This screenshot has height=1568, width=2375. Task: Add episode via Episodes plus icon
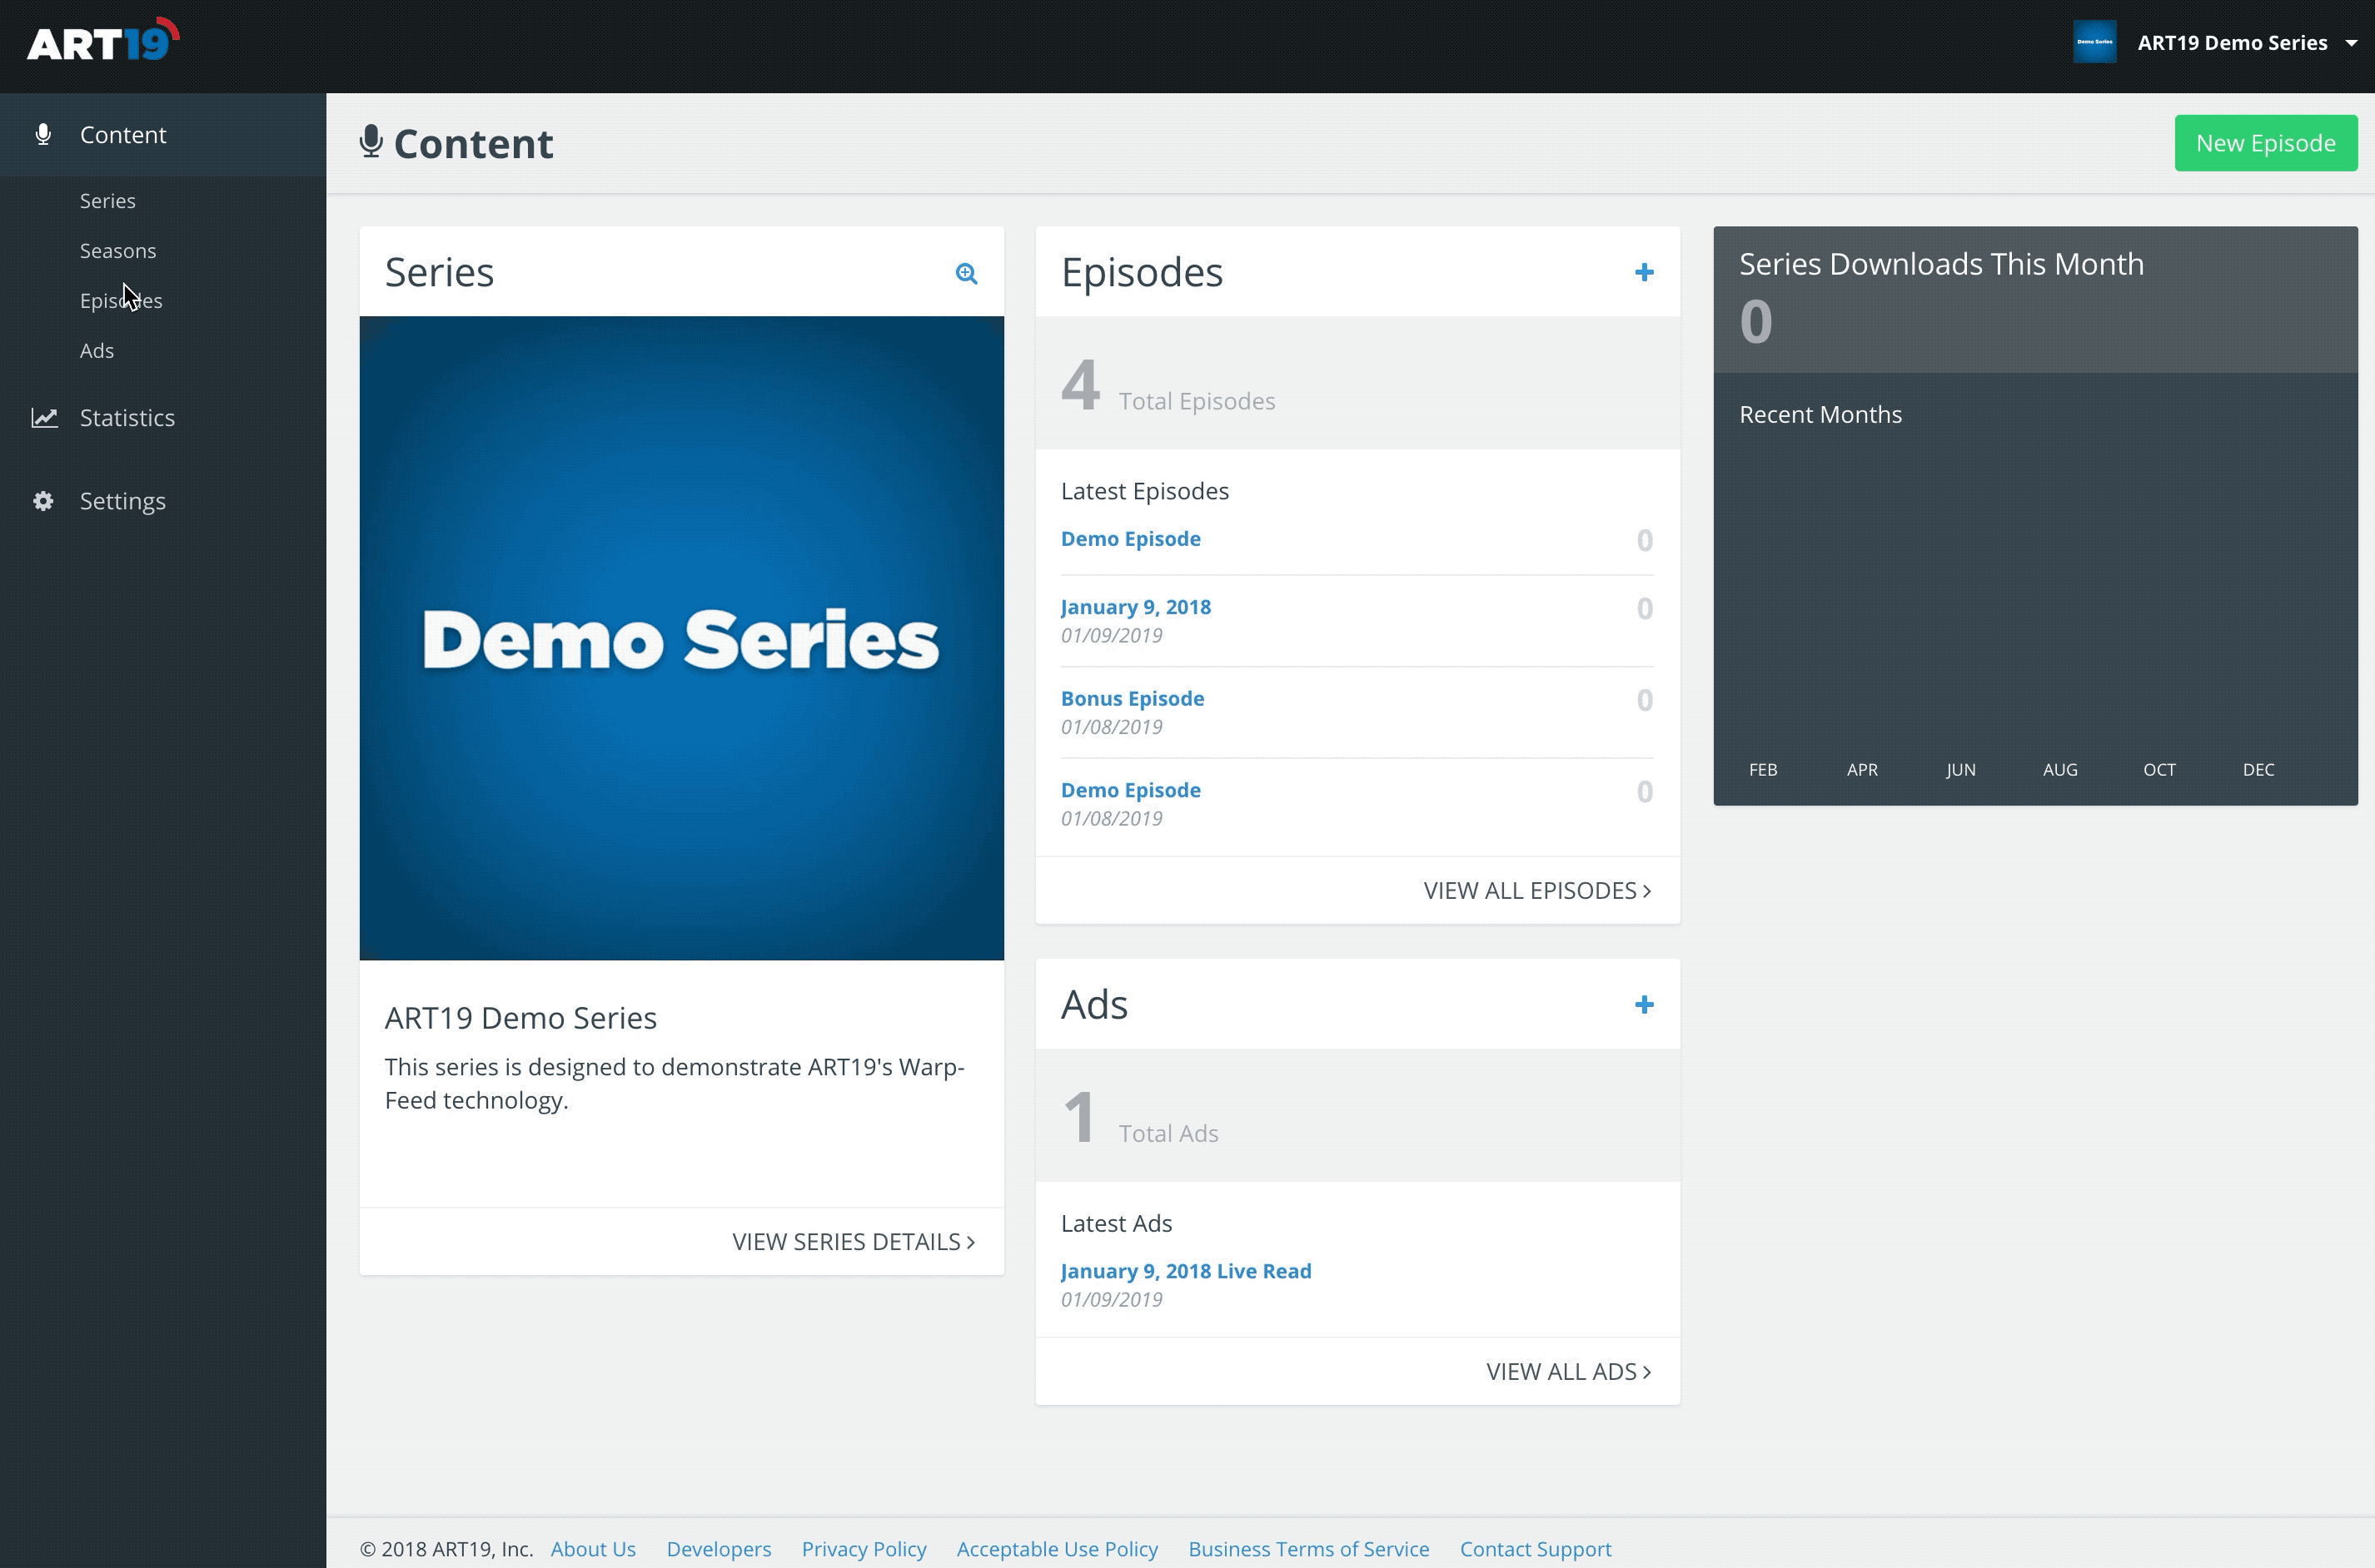1644,272
